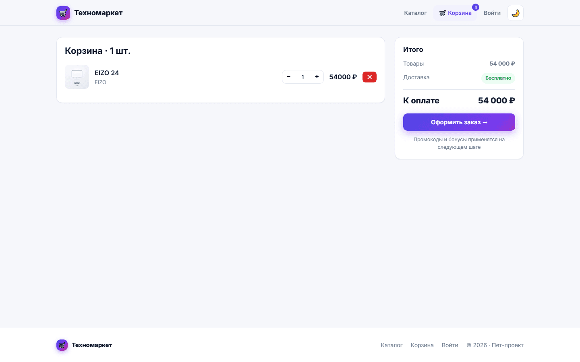Click the quantity field showing 1
This screenshot has width=580, height=362.
click(x=303, y=77)
